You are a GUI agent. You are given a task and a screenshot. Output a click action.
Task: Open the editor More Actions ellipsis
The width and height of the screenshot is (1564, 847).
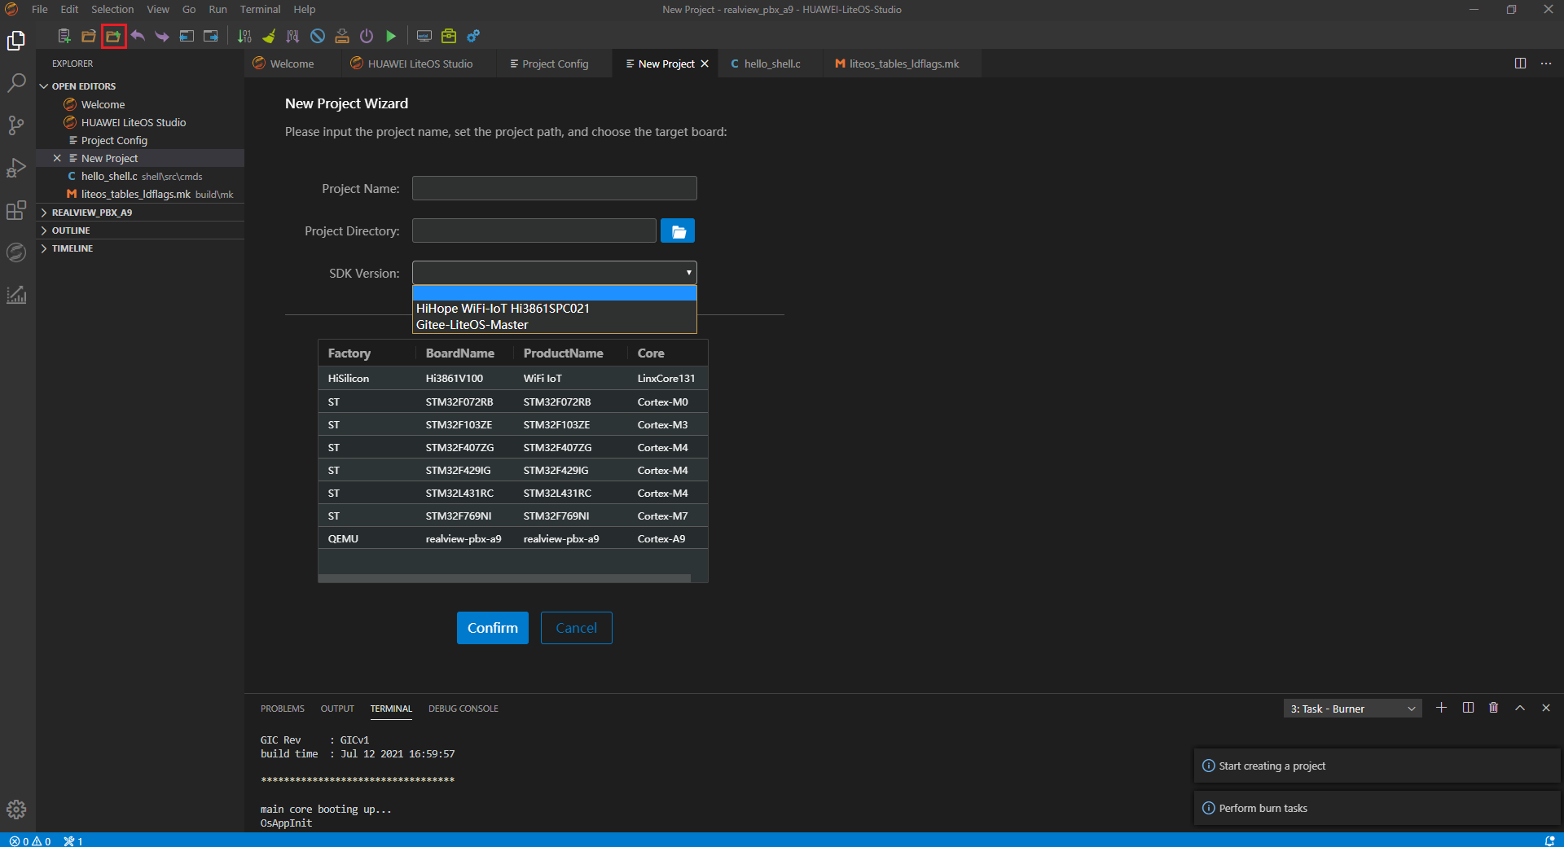coord(1546,64)
